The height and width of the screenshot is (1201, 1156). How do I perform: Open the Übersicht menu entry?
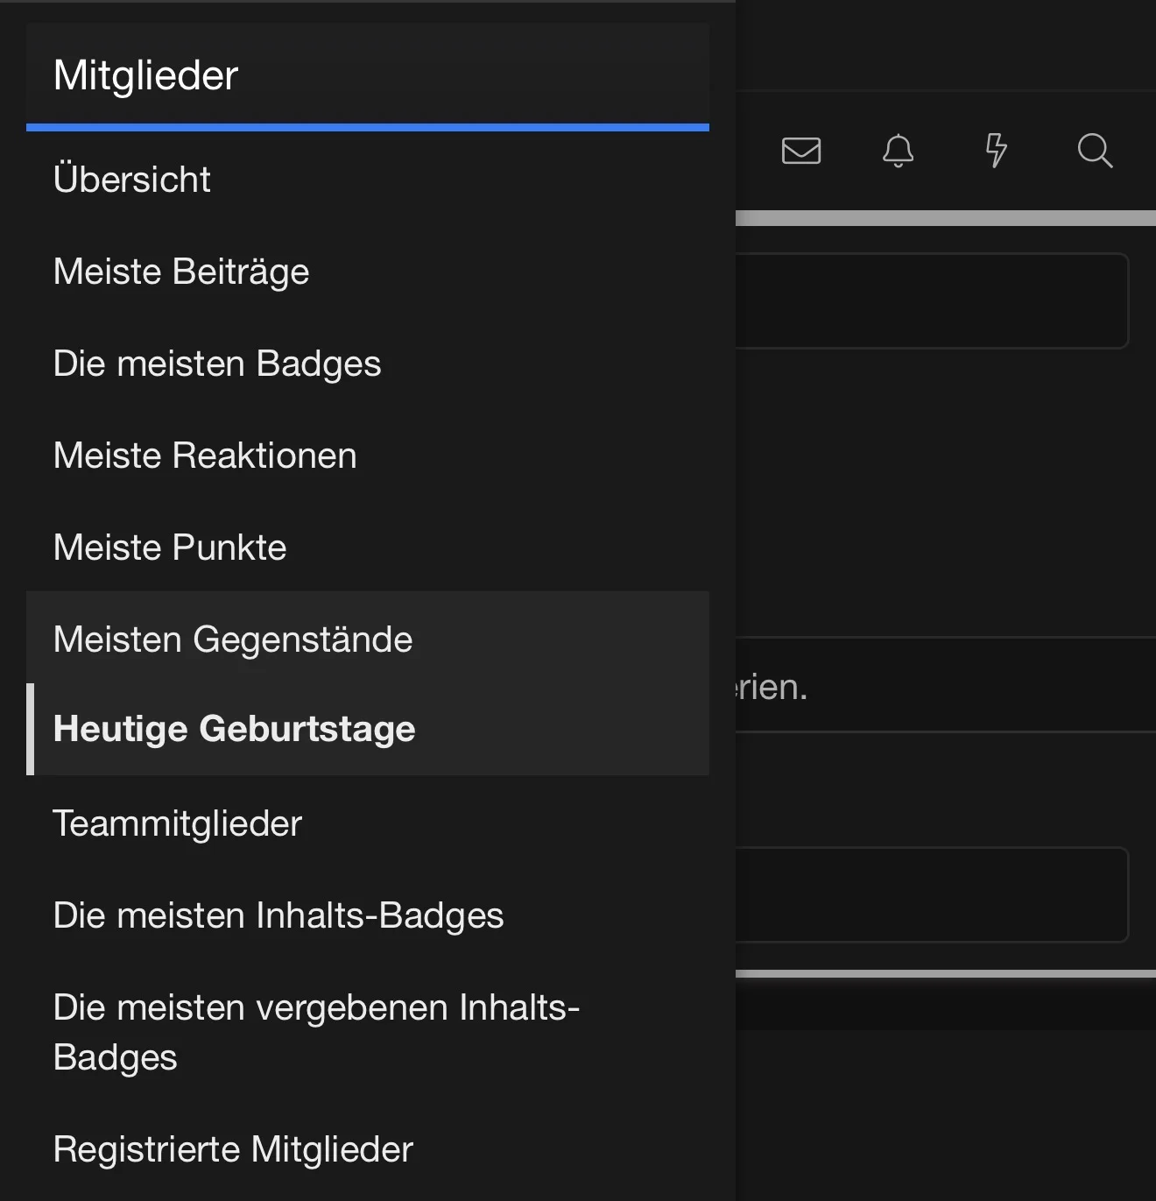[368, 179]
